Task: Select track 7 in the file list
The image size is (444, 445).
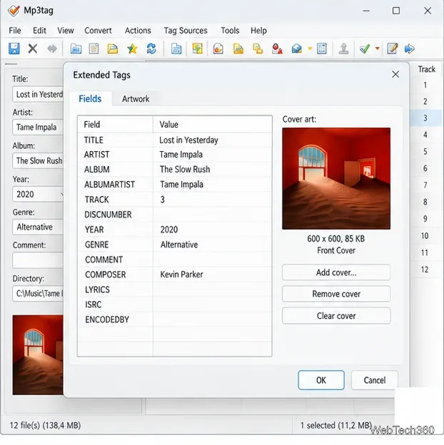Action: (x=425, y=185)
